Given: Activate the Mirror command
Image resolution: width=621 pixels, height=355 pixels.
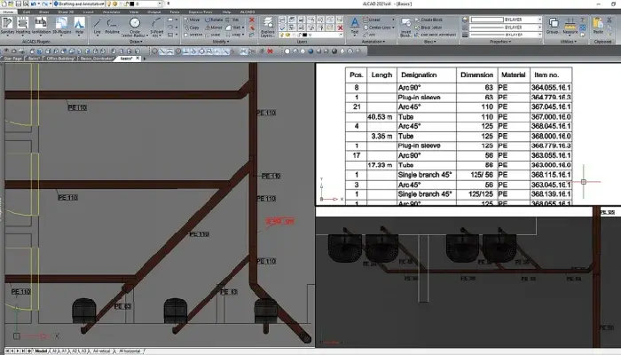Looking at the screenshot, I should click(214, 28).
